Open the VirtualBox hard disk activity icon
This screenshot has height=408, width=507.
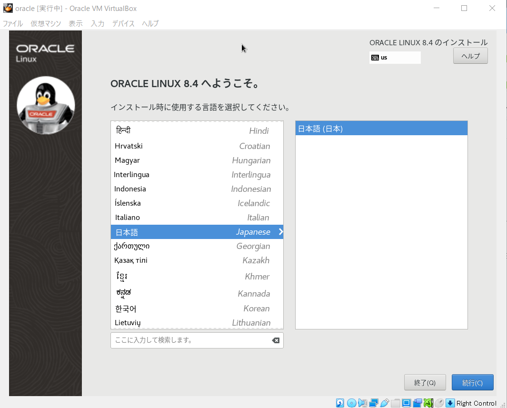pos(339,403)
